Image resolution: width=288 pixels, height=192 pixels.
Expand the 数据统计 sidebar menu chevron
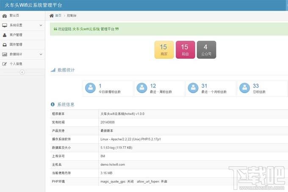pyautogui.click(x=41, y=54)
